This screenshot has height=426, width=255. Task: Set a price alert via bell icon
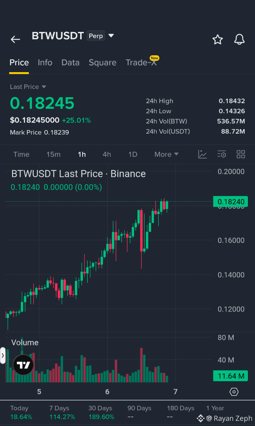239,39
